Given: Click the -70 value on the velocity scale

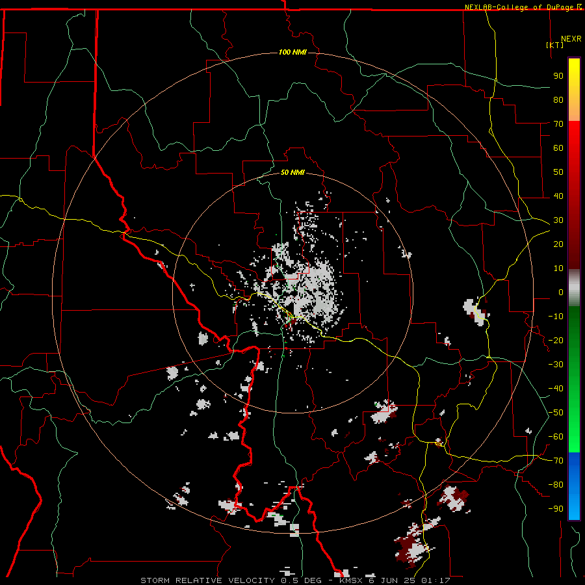Looking at the screenshot, I should (x=556, y=461).
